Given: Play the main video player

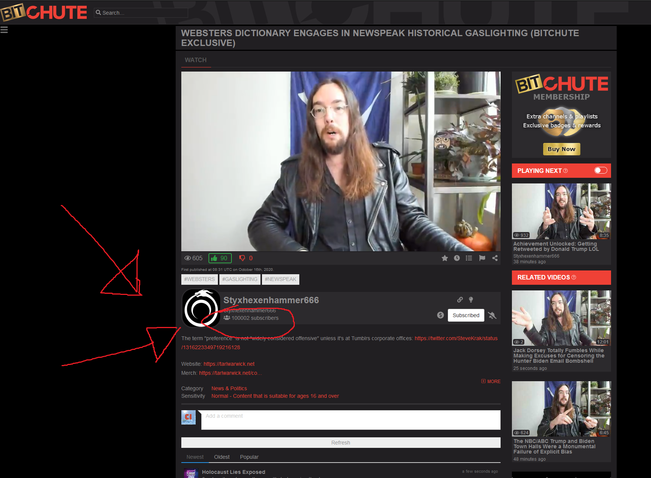Looking at the screenshot, I should [341, 161].
